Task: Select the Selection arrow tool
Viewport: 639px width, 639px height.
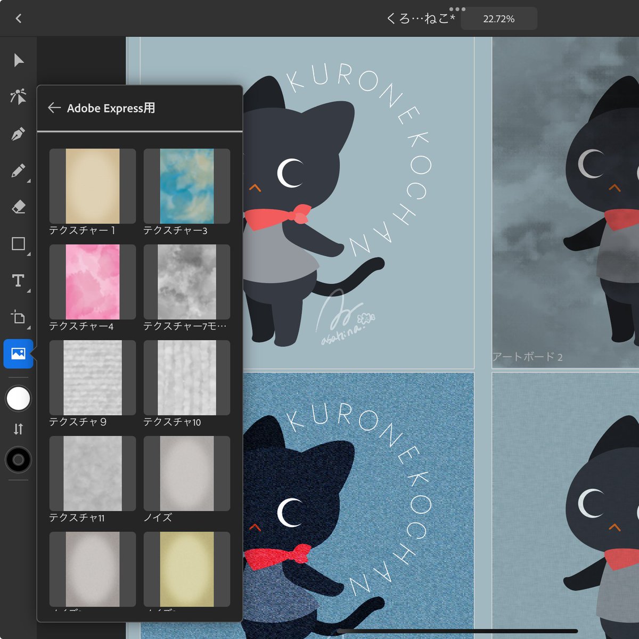Action: 19,60
